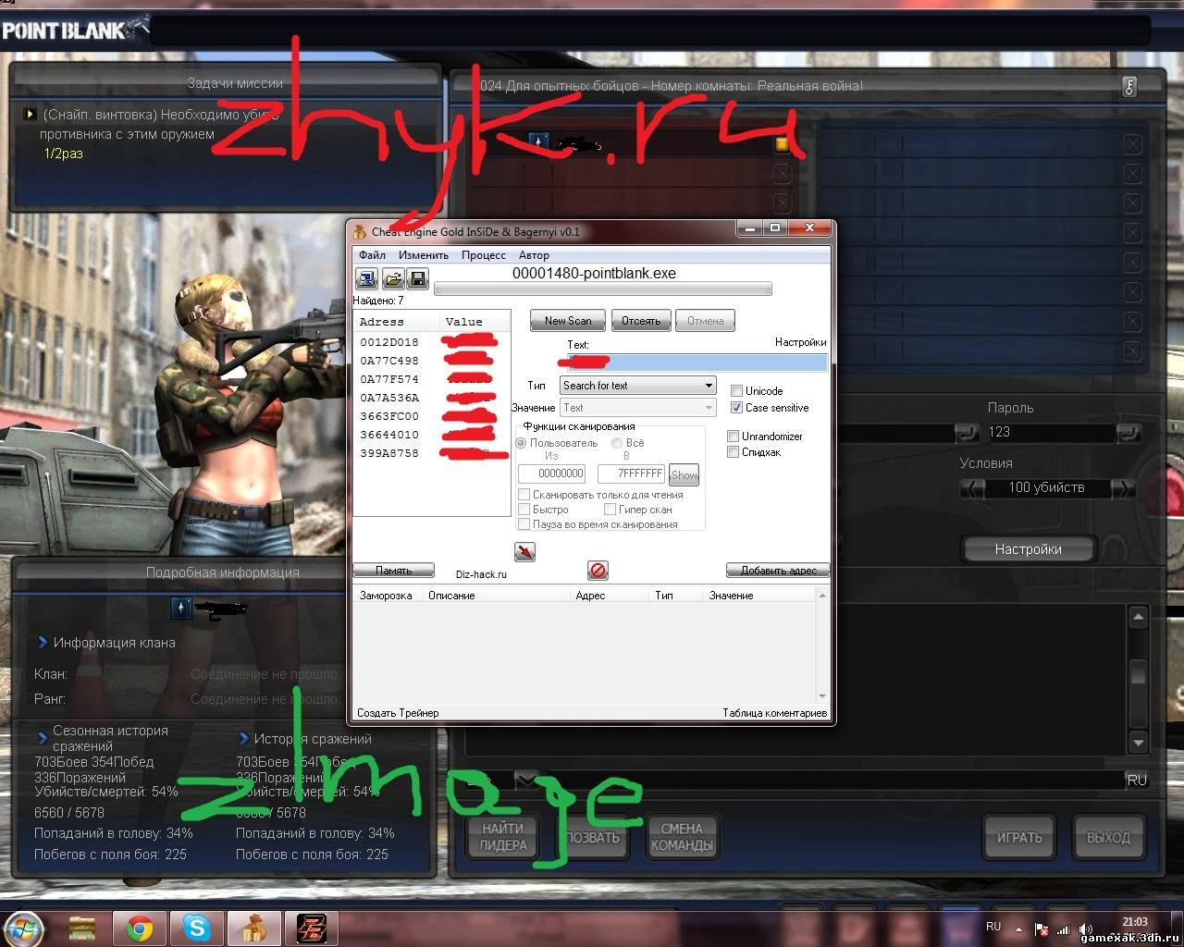Click the yellow ready icon in player slot

pos(782,144)
